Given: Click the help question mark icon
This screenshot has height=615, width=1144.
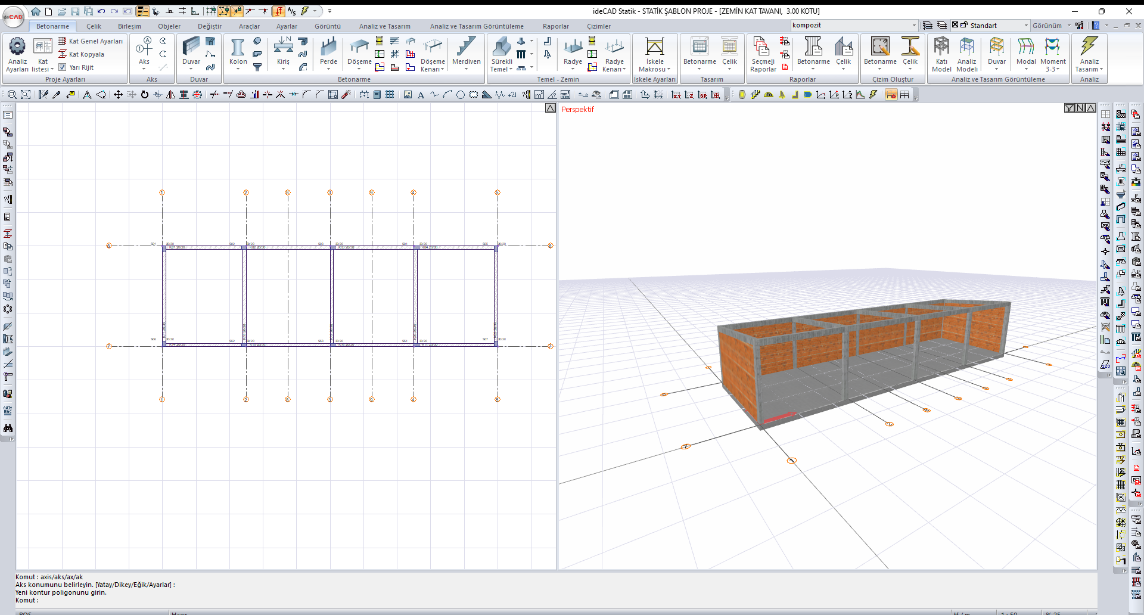Looking at the screenshot, I should 1095,26.
